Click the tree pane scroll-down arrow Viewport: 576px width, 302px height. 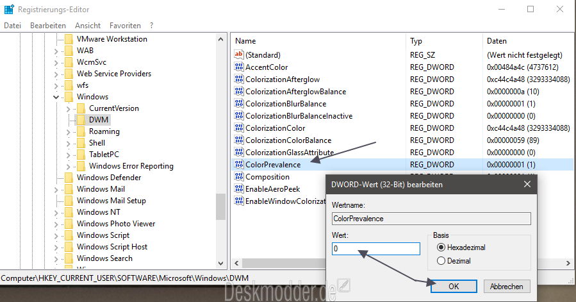pyautogui.click(x=220, y=263)
